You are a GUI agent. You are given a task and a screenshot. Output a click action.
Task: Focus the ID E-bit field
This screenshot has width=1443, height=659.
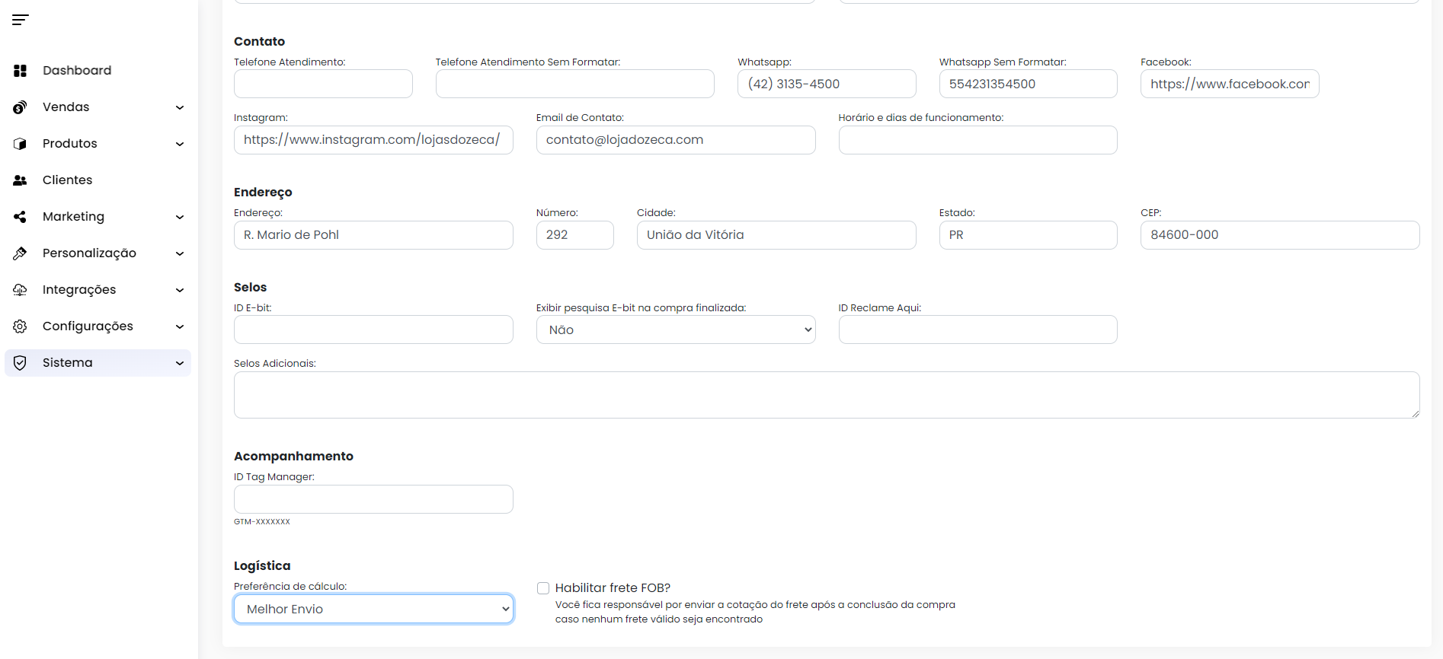[x=373, y=329]
